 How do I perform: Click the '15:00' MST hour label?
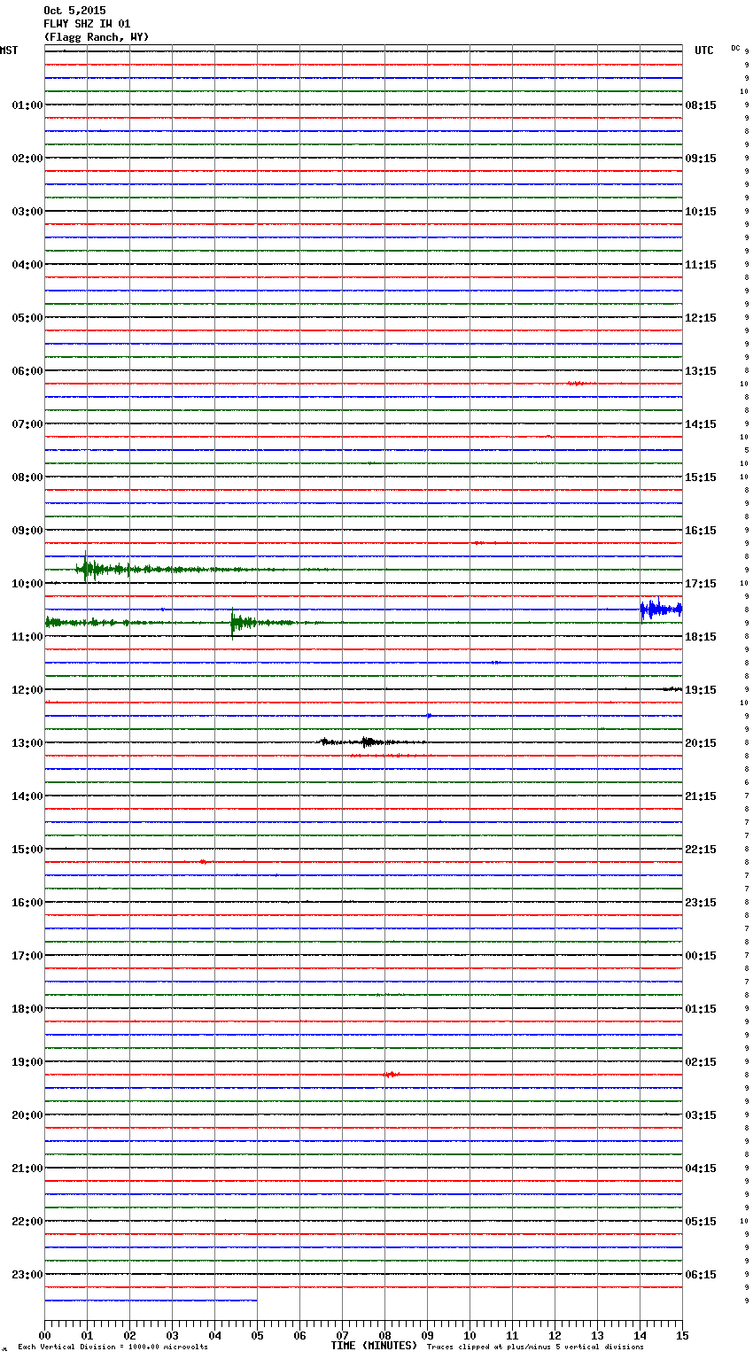point(27,850)
